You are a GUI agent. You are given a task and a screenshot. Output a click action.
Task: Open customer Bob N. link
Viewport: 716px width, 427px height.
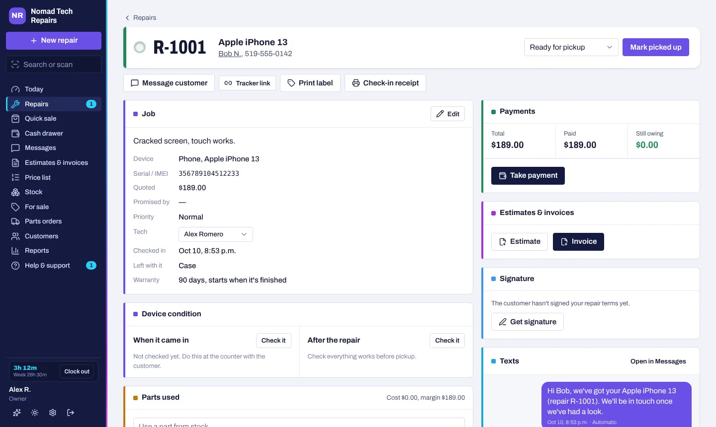coord(231,54)
